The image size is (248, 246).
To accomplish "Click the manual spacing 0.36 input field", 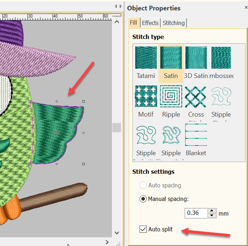I will 196,213.
